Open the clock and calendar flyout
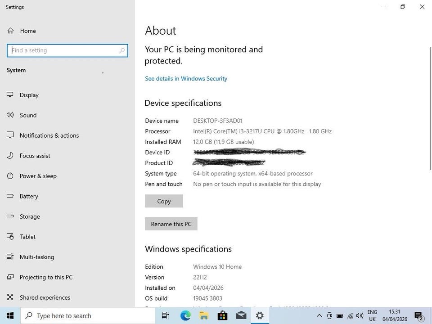 pos(395,316)
